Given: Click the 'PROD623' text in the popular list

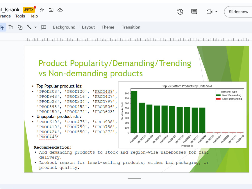Looking at the screenshot, I should 104,112.
